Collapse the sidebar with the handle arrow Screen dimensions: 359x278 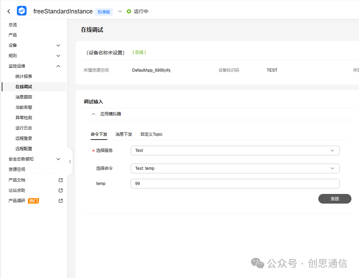(x=70, y=162)
